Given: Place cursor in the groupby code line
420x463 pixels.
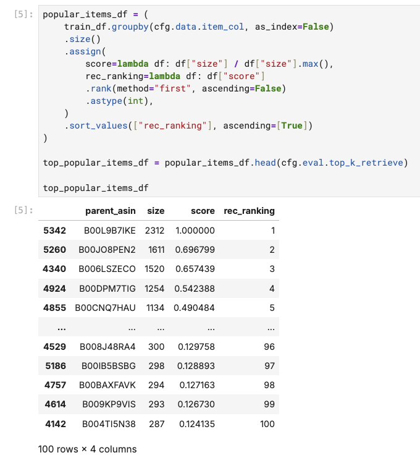Looking at the screenshot, I should point(199,27).
